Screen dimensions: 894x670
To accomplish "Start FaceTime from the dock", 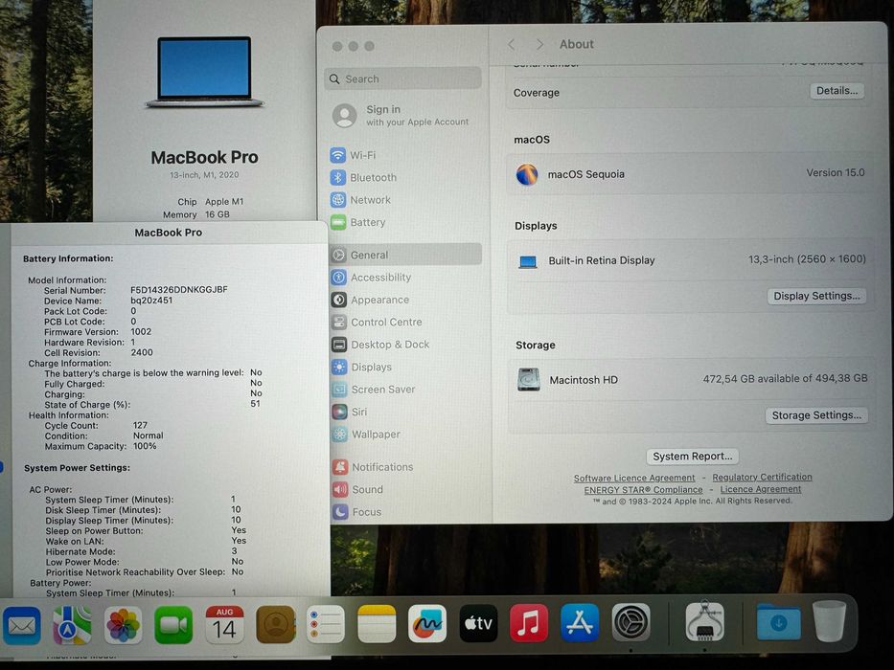I will click(x=173, y=625).
